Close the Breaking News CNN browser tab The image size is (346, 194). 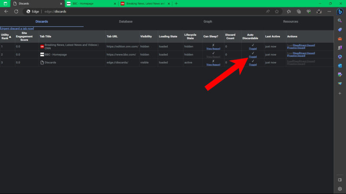[x=169, y=4]
